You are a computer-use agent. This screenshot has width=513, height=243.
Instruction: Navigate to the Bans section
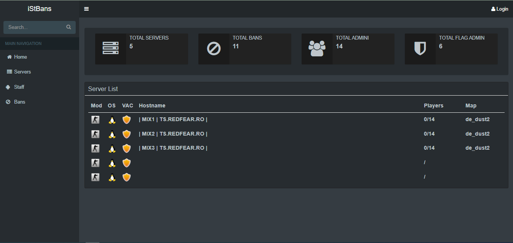[19, 102]
